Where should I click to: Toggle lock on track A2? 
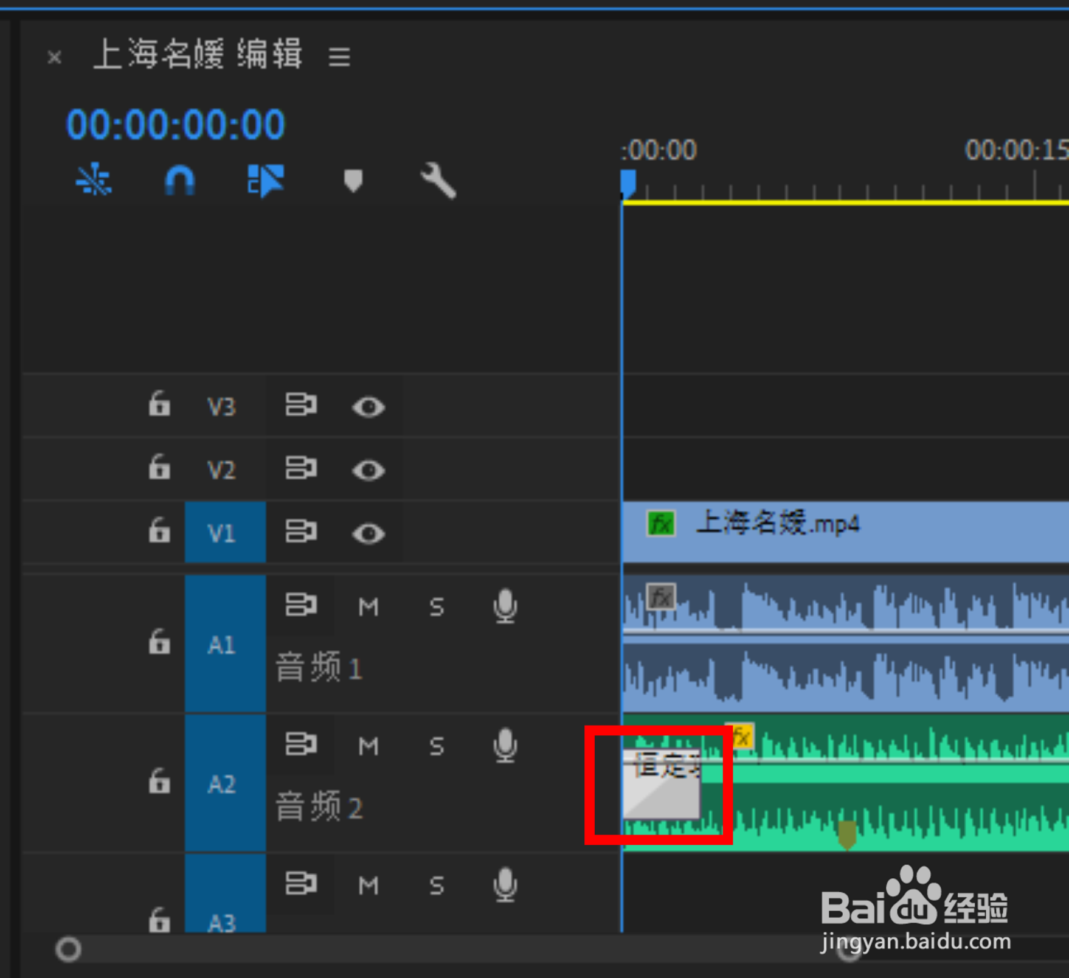pyautogui.click(x=159, y=782)
